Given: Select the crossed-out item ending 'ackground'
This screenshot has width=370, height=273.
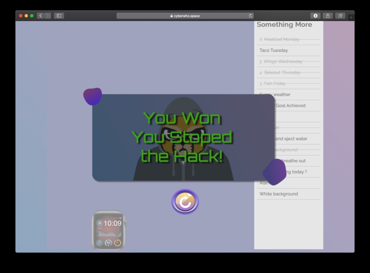Looking at the screenshot, I should tap(288, 150).
